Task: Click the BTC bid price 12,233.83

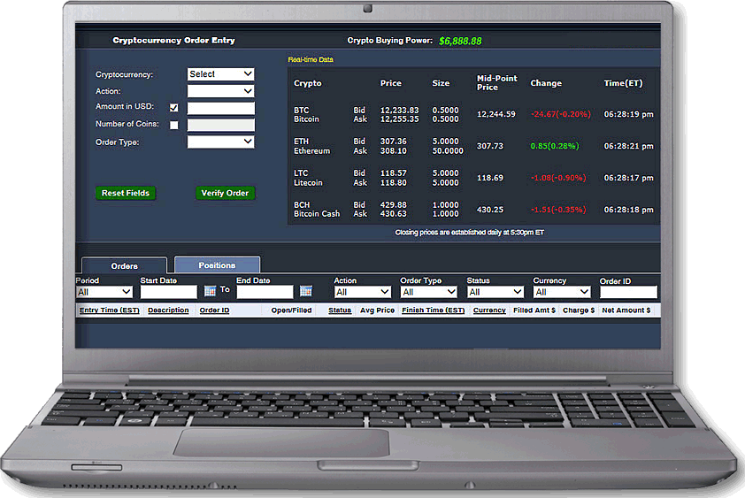Action: 399,110
